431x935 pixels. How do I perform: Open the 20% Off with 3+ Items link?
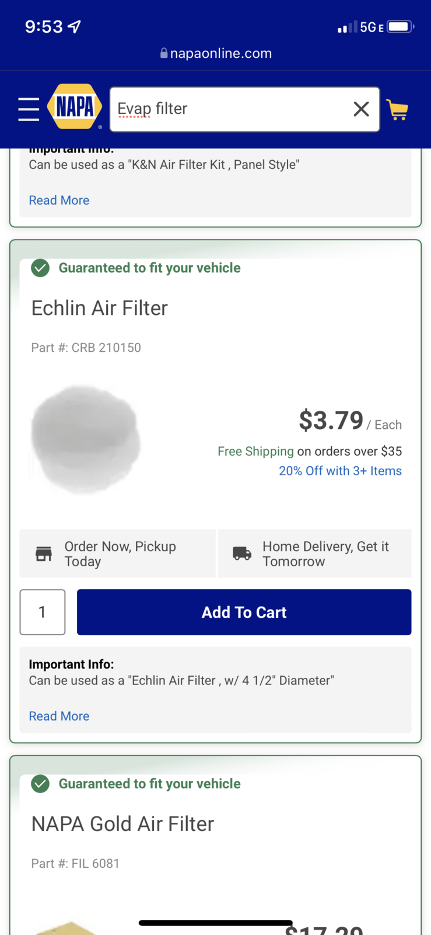pos(340,471)
